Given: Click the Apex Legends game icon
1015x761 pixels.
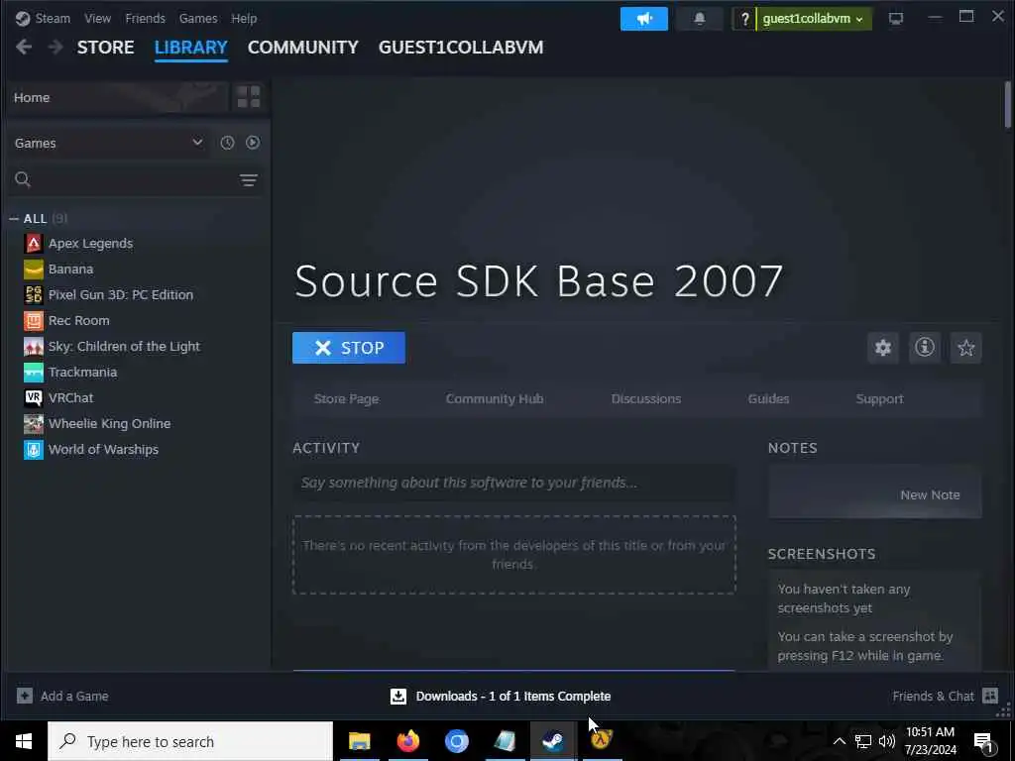Looking at the screenshot, I should tap(34, 244).
